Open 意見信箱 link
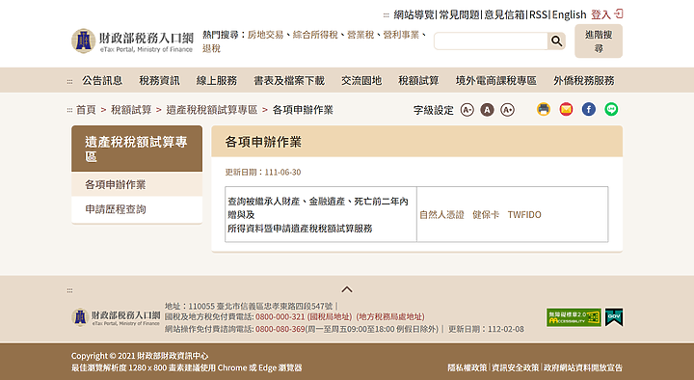Image resolution: width=694 pixels, height=380 pixels. 504,14
